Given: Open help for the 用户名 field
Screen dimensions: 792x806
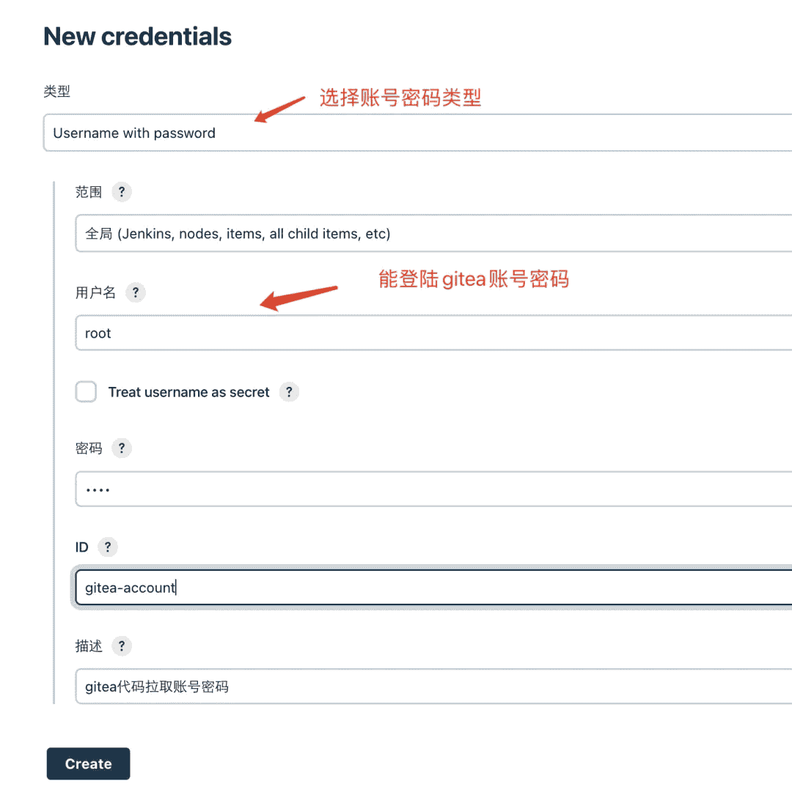Looking at the screenshot, I should pyautogui.click(x=136, y=293).
